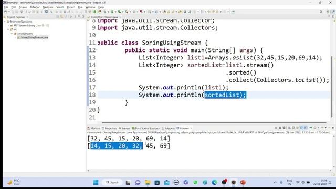Open the Navigate menu

pyautogui.click(x=48, y=7)
